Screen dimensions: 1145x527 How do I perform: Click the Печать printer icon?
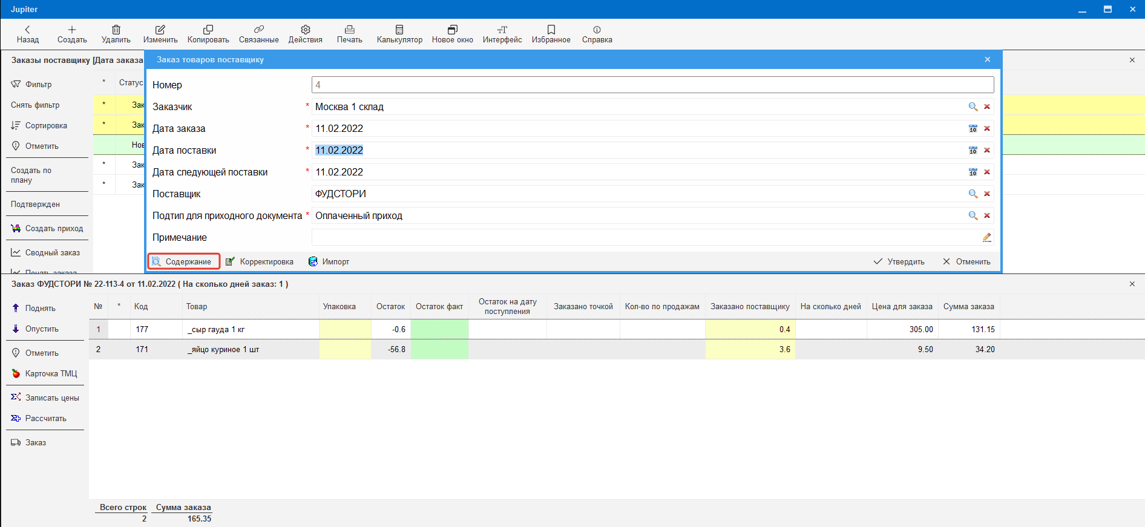(350, 30)
